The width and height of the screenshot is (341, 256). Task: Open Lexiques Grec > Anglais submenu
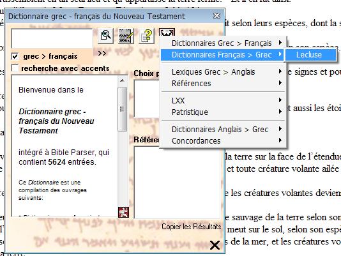click(x=223, y=72)
